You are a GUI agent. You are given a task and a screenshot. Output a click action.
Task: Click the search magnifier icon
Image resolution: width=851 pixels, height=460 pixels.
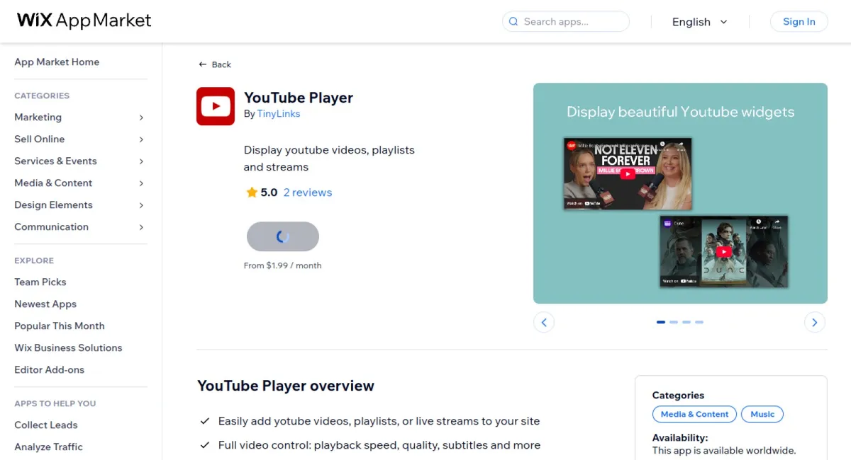click(513, 22)
